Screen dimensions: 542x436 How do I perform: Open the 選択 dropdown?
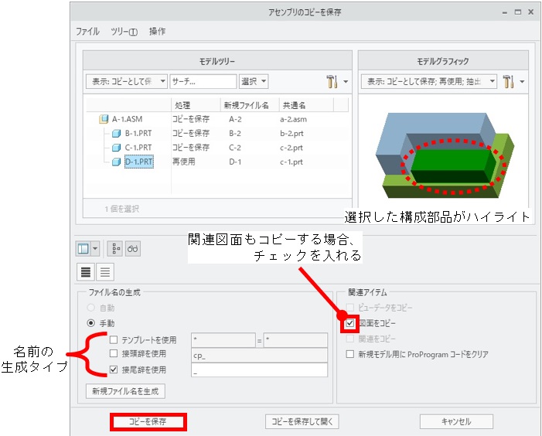click(254, 81)
